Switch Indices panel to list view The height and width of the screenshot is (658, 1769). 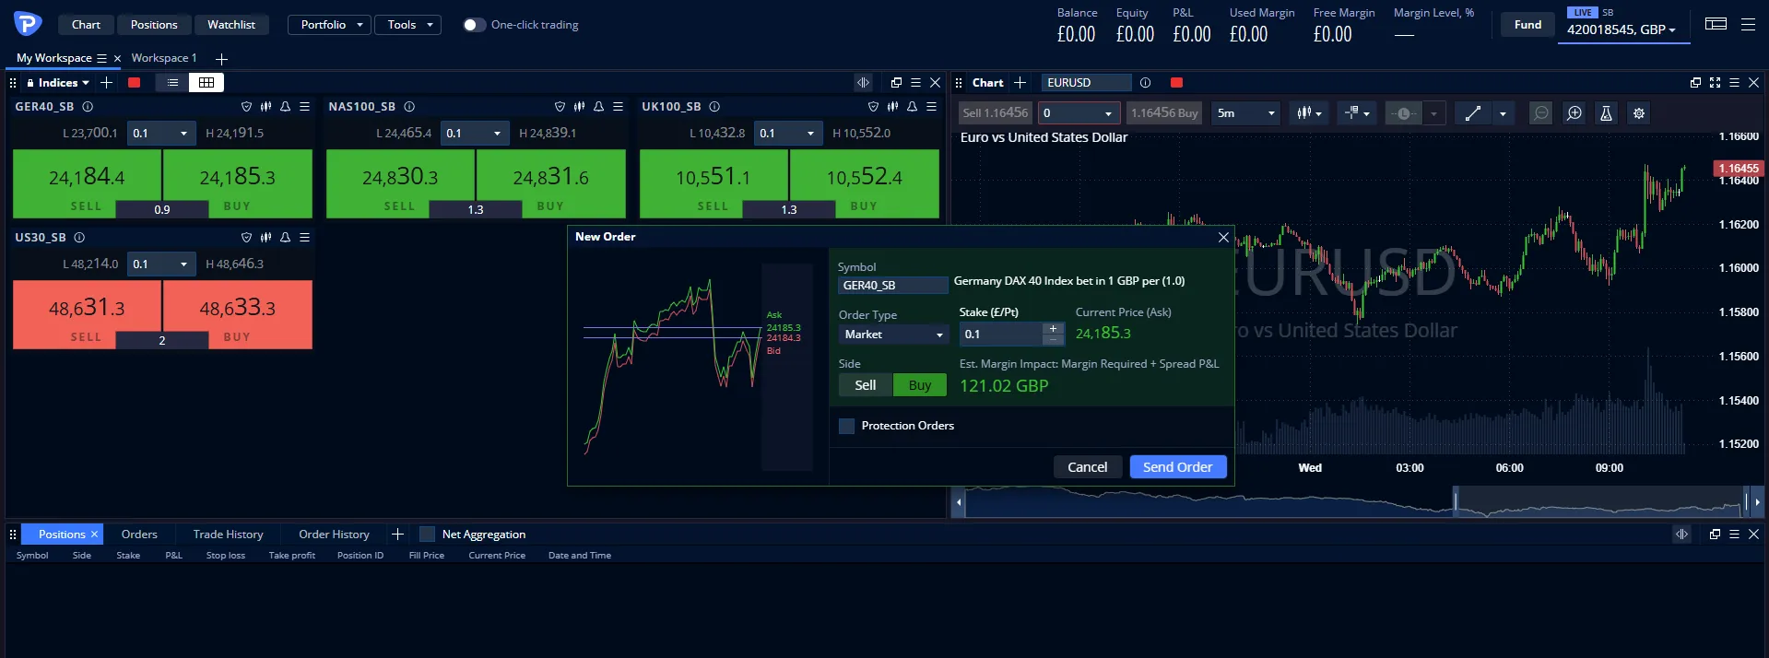point(172,83)
